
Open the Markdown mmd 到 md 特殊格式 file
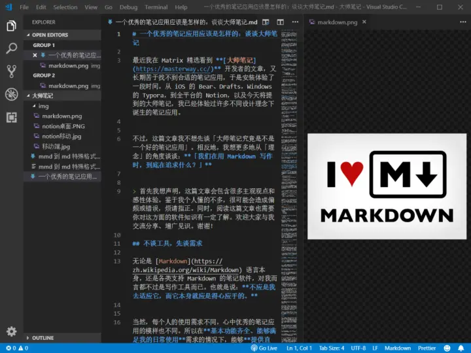(62, 156)
